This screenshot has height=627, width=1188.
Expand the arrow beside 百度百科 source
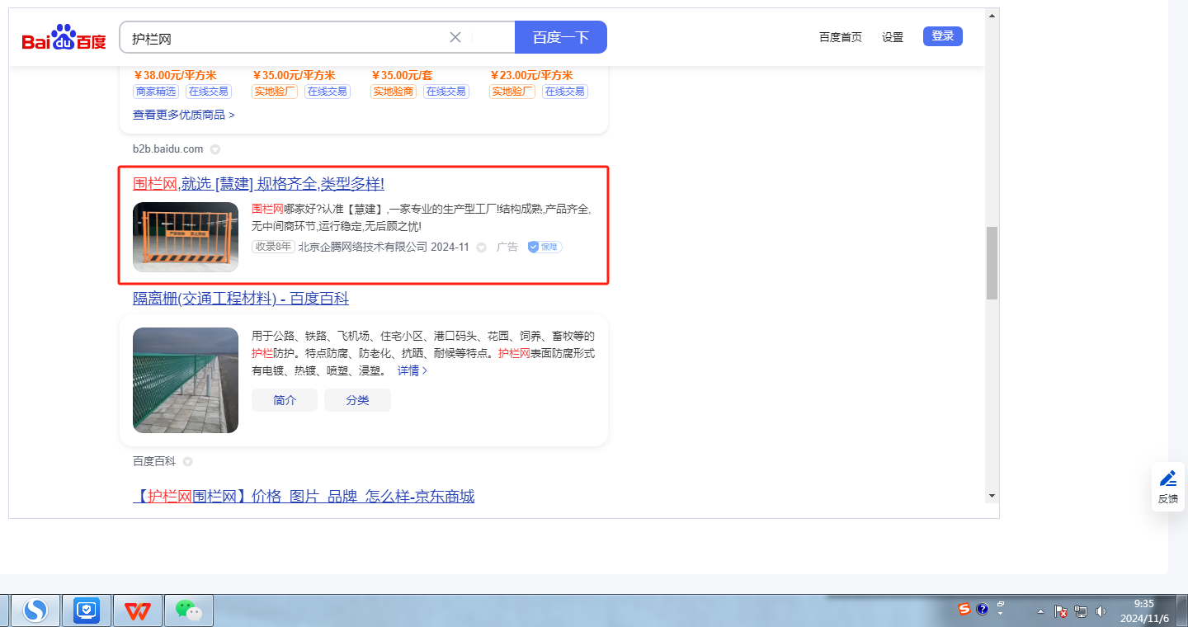point(188,461)
